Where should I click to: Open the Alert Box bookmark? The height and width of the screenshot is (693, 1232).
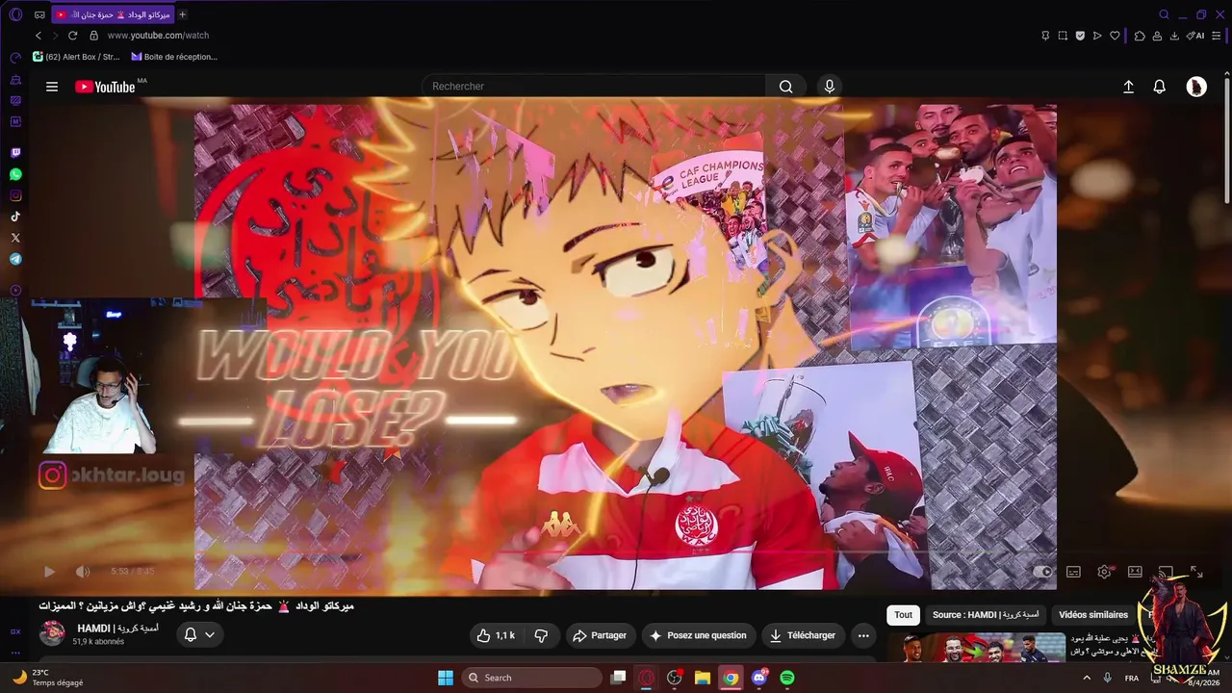pos(76,57)
